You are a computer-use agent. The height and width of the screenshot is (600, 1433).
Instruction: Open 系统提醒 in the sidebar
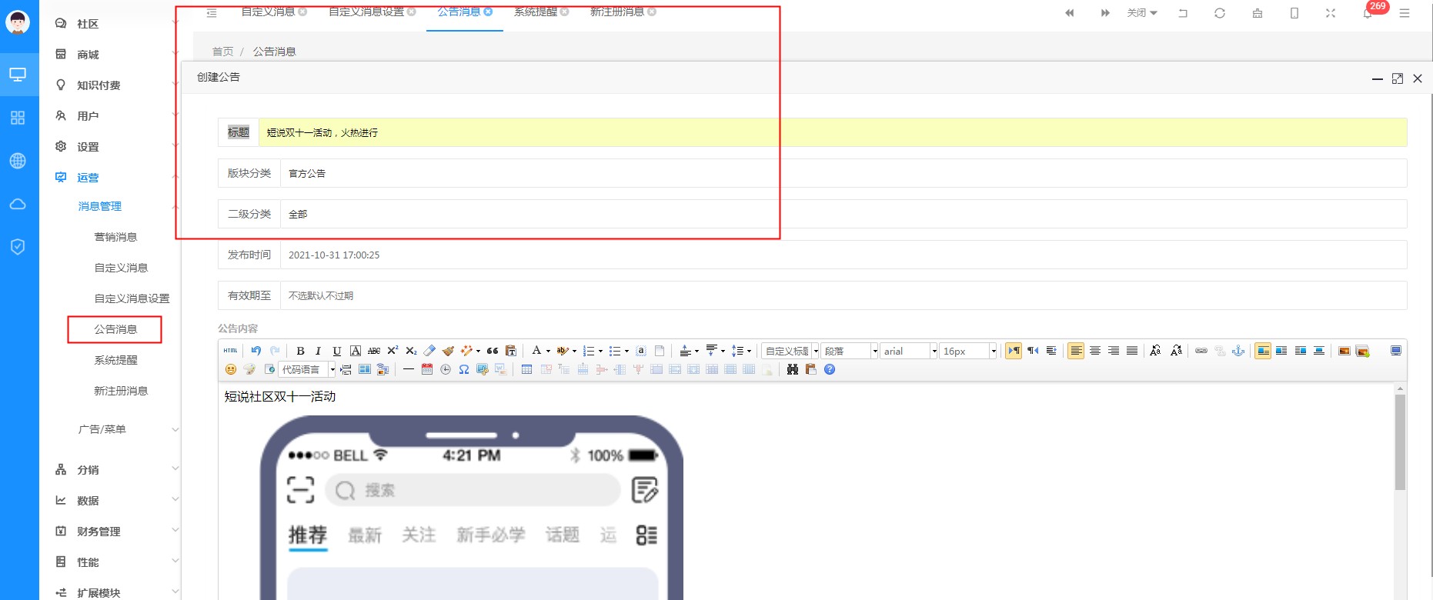(x=115, y=360)
